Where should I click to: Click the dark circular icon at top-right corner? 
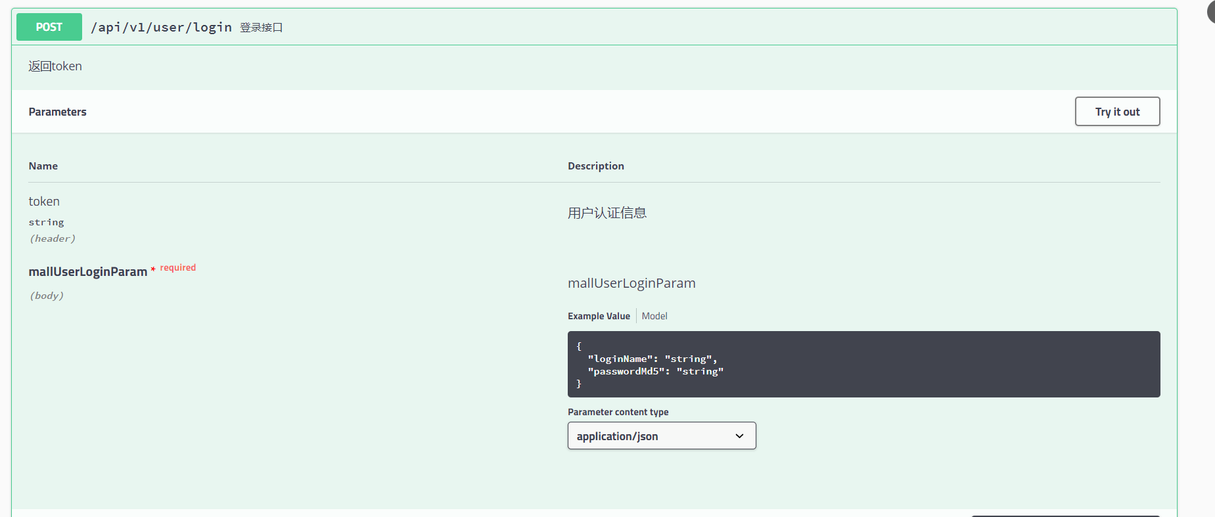click(1211, 11)
